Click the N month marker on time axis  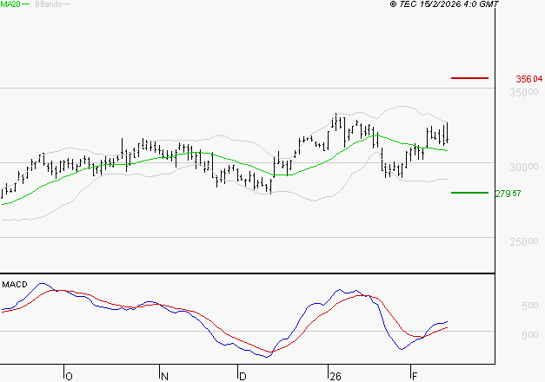click(163, 376)
